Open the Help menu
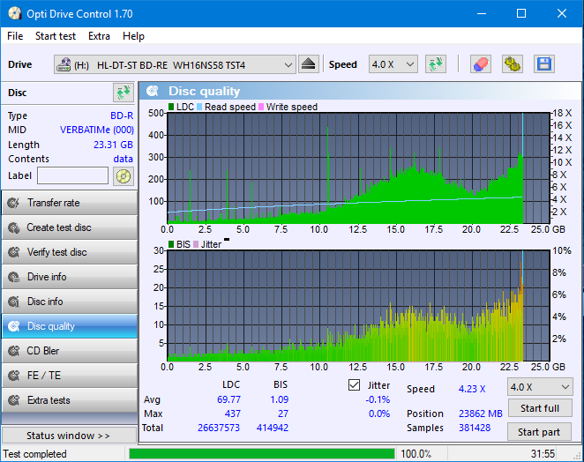The height and width of the screenshot is (462, 584). tap(133, 36)
